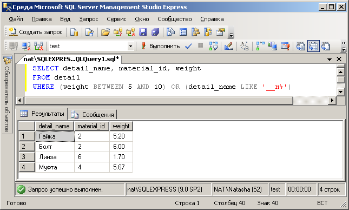
Task: Toggle Include Actual Execution Plan
Action: (260, 46)
